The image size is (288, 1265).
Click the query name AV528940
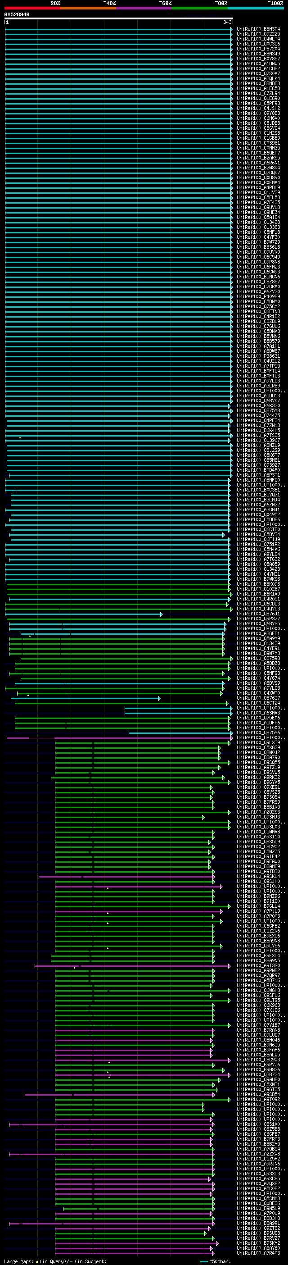click(17, 15)
